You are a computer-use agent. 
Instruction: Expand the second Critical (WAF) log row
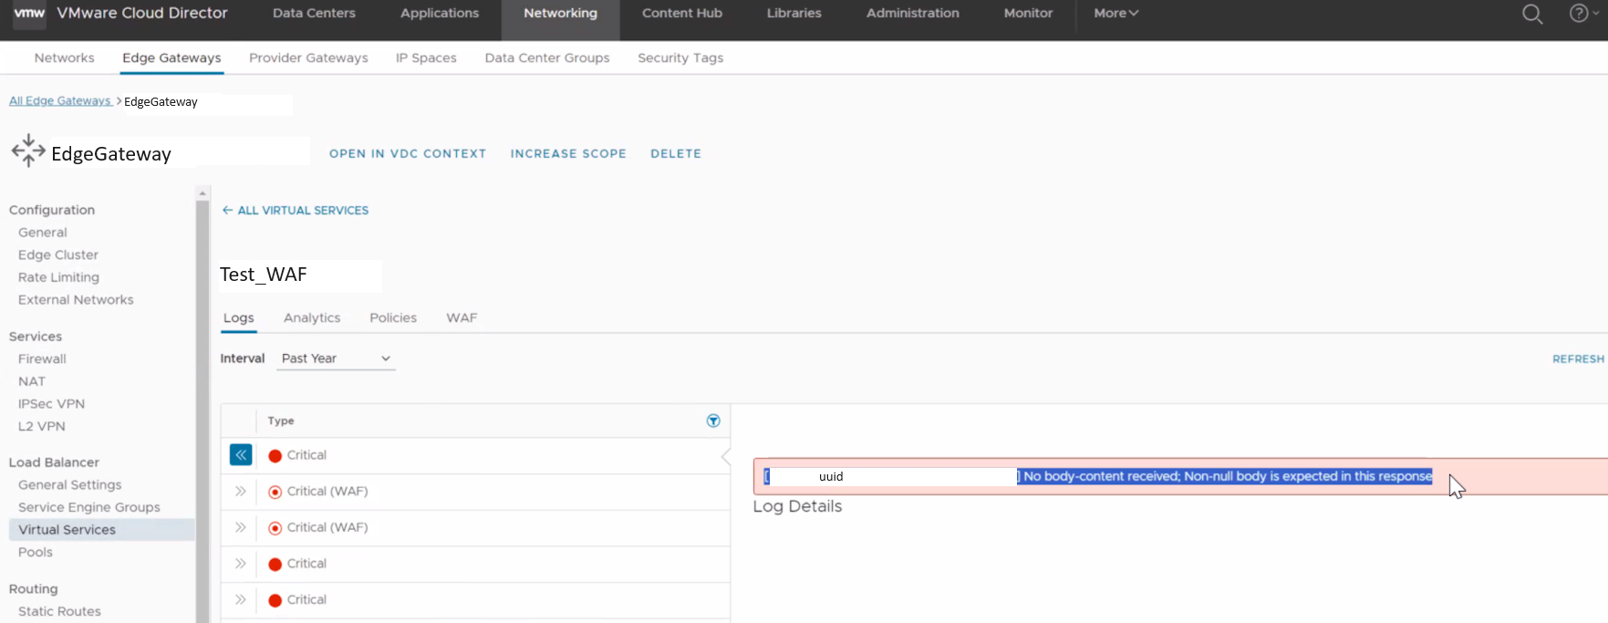241,527
